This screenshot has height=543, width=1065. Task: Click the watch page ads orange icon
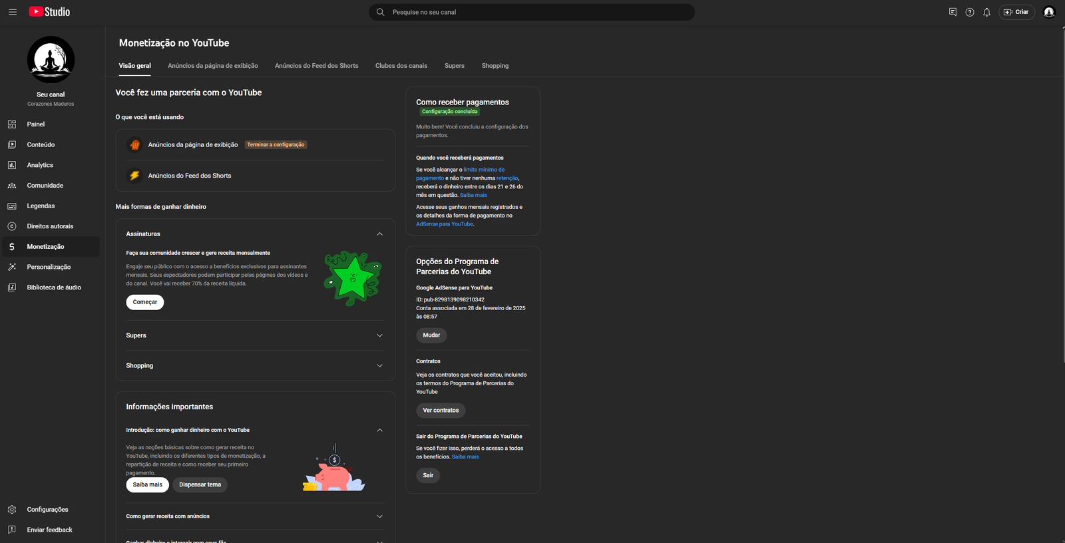click(134, 144)
